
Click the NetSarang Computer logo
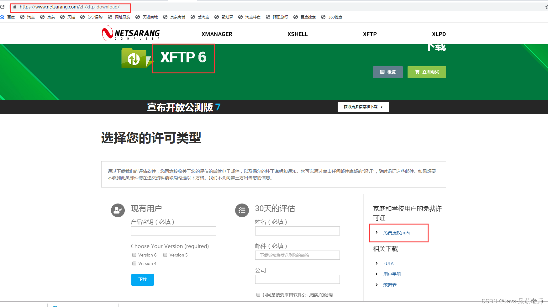[x=131, y=33]
